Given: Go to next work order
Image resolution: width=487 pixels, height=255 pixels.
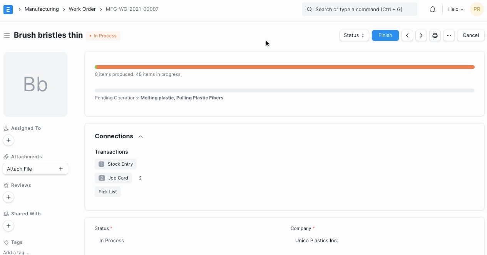Looking at the screenshot, I should tap(421, 35).
